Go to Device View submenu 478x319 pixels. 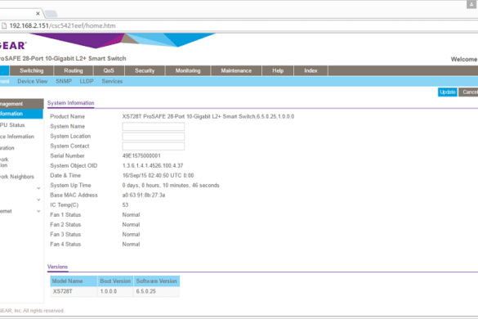pos(33,81)
